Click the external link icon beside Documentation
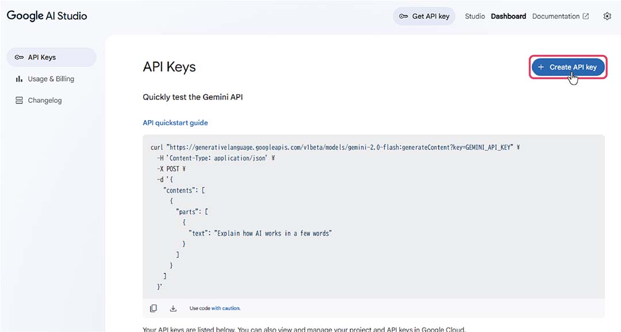Screen dimensions: 621x332 pos(586,16)
